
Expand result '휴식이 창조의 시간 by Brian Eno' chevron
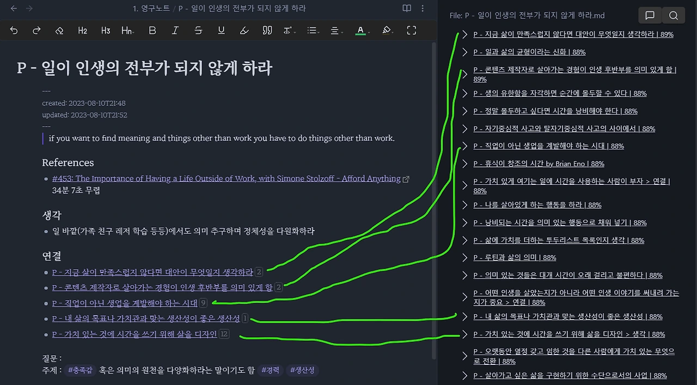[x=464, y=164]
